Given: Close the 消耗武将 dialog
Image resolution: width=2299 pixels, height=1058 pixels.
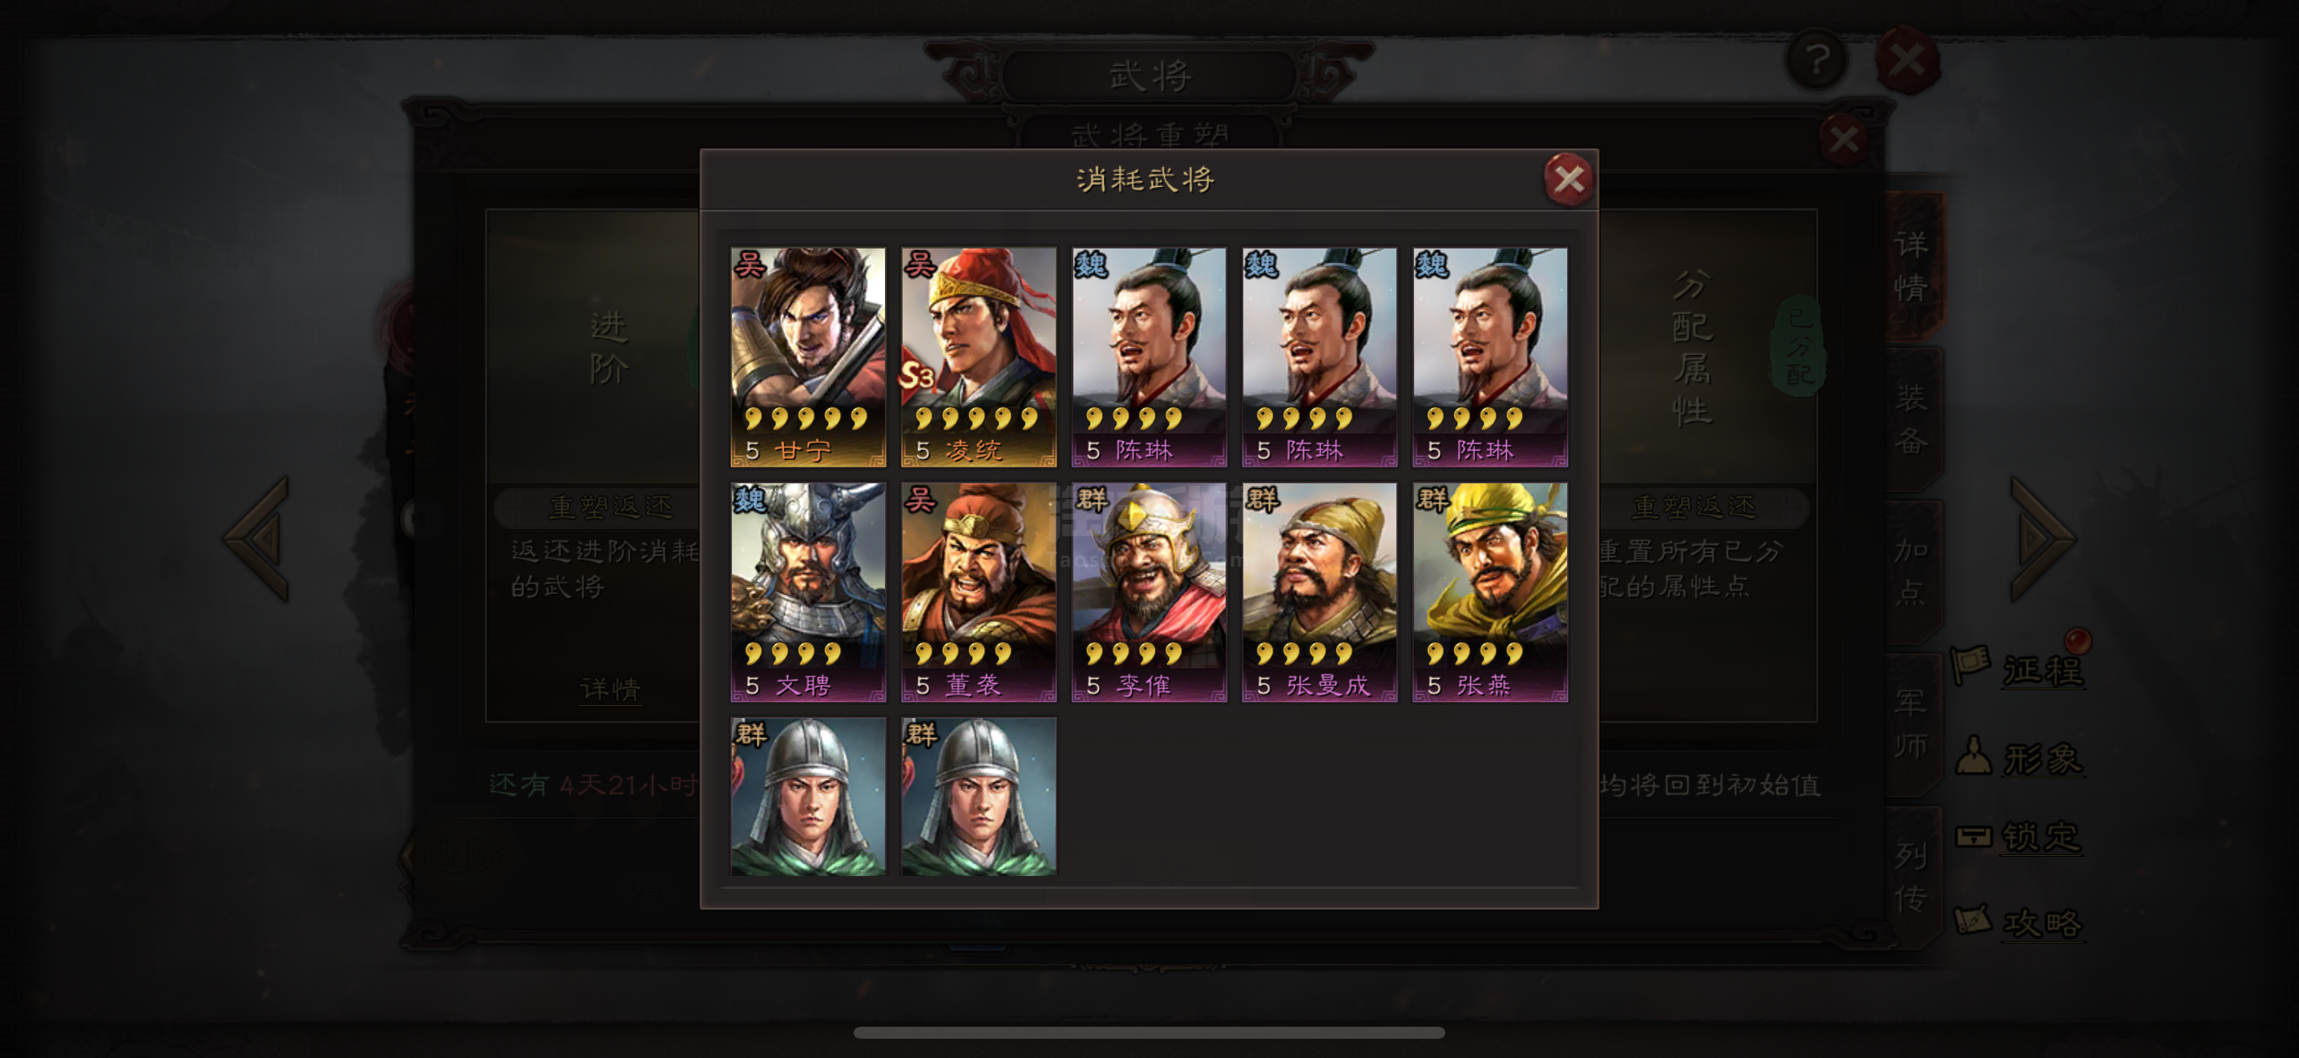Looking at the screenshot, I should coord(1568,180).
